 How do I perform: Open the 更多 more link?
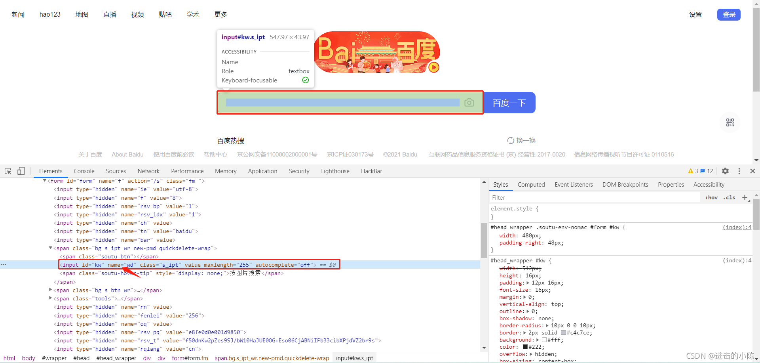click(x=221, y=15)
